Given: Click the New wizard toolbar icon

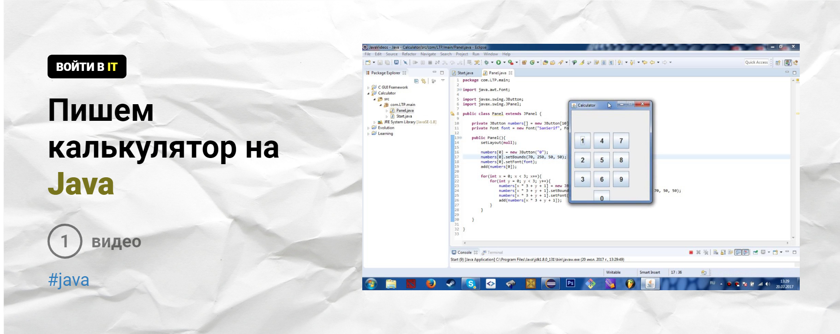Looking at the screenshot, I should coord(368,63).
